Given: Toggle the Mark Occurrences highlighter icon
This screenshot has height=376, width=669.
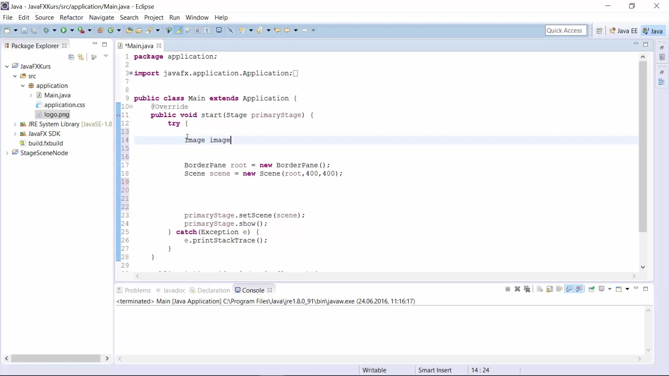Looking at the screenshot, I should tap(178, 31).
